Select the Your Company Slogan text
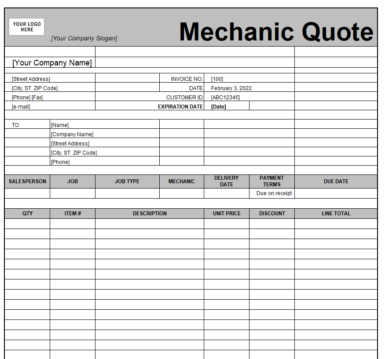 click(x=84, y=38)
